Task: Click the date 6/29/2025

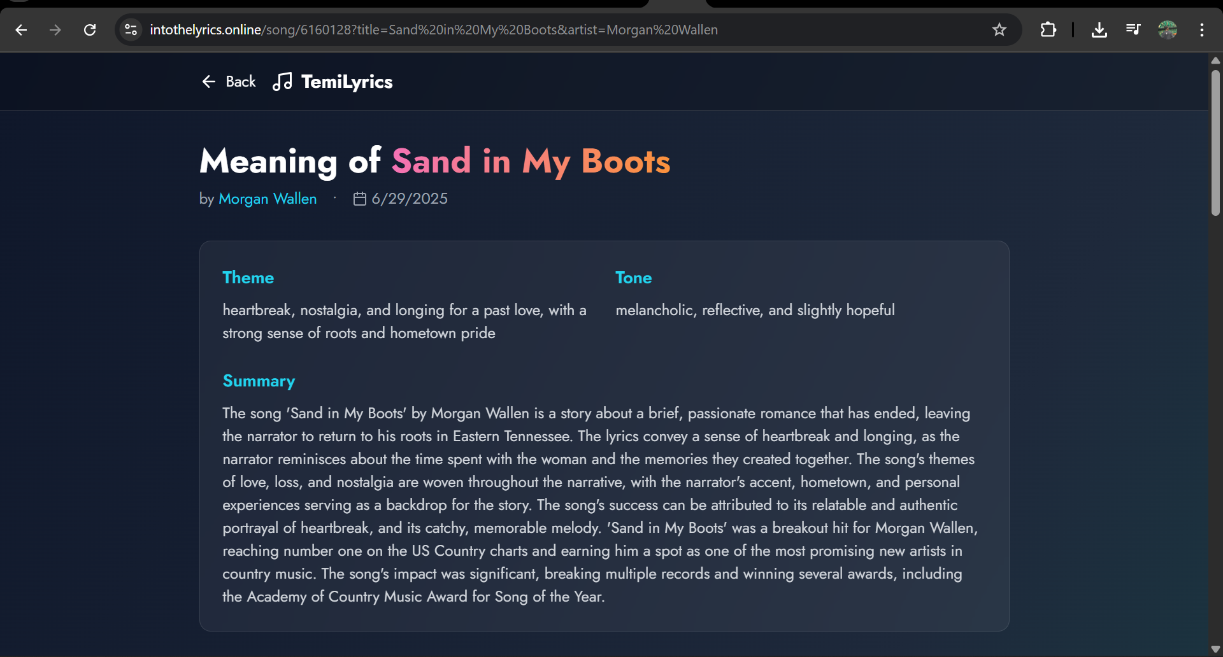Action: 410,199
